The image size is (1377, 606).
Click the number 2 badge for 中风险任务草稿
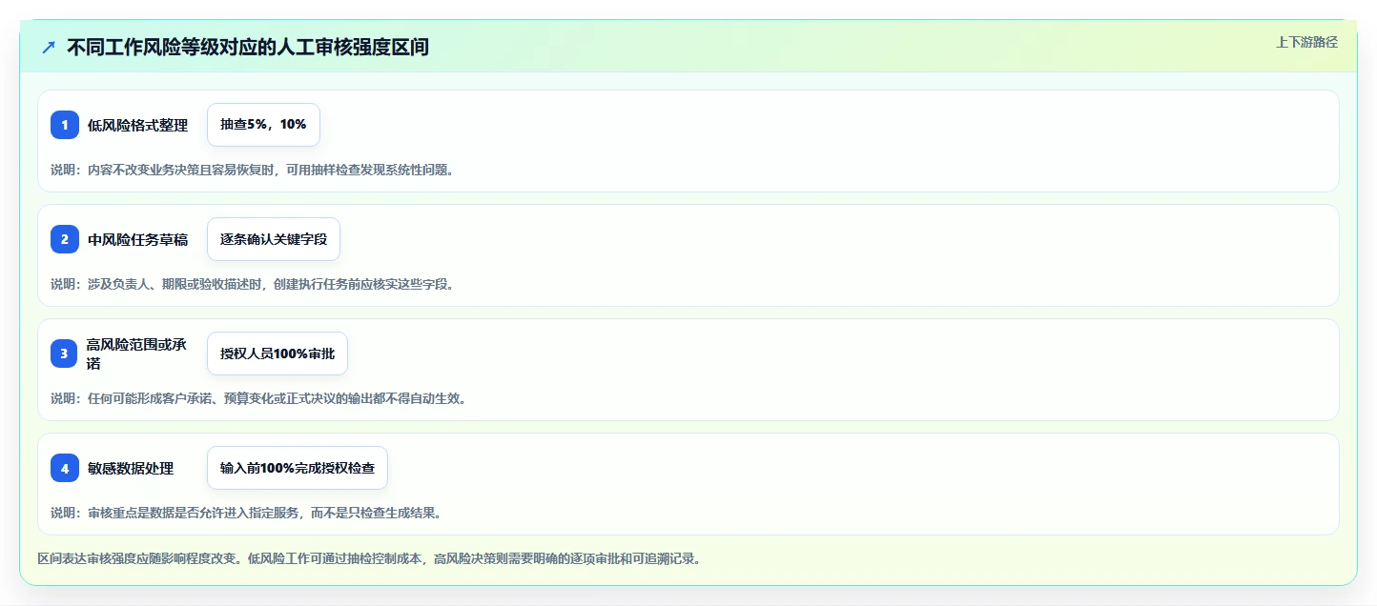(x=65, y=239)
